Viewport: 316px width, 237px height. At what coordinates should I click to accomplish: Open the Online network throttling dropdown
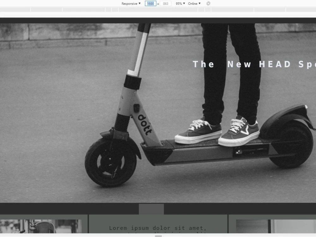[194, 3]
